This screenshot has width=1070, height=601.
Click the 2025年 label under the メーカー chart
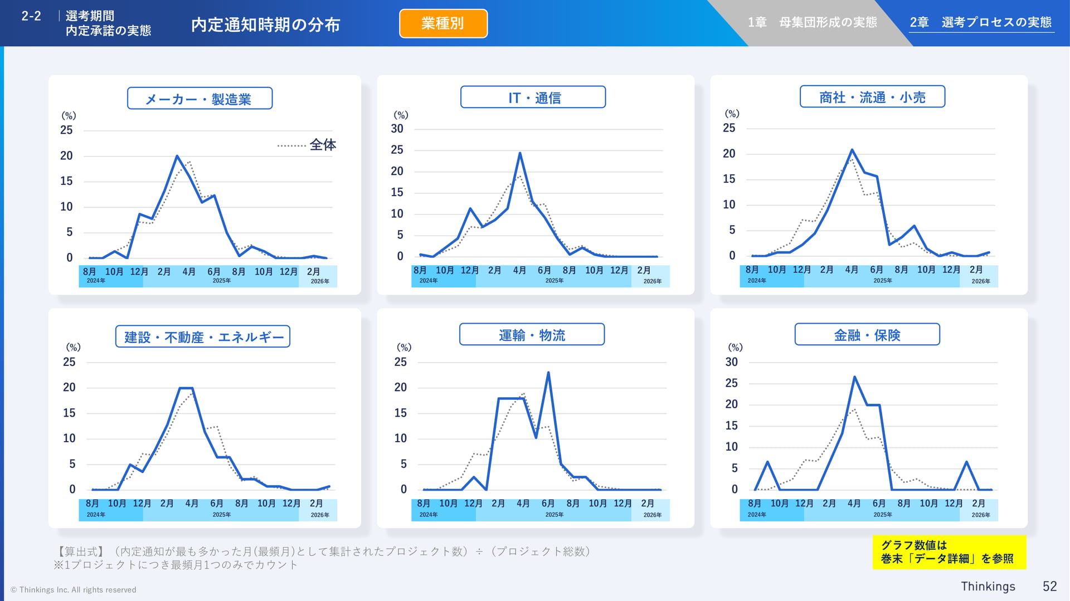point(221,281)
